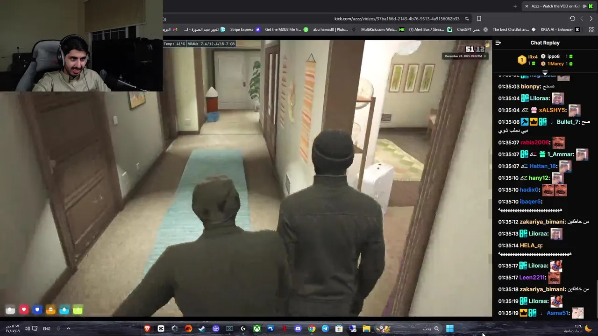Open the ChatGPT bookmark

tap(472, 29)
